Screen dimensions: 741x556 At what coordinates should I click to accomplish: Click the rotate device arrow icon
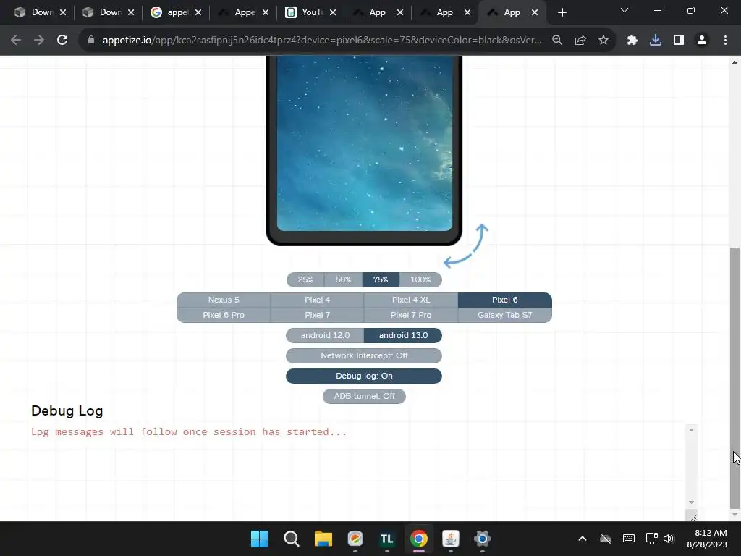(x=466, y=246)
